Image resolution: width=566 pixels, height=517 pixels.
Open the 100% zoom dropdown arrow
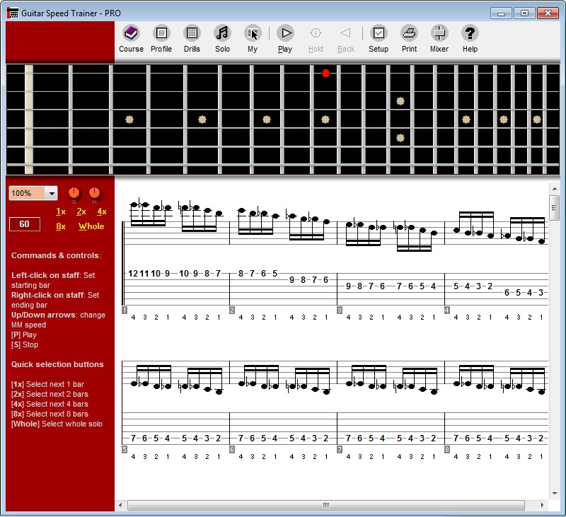[52, 193]
